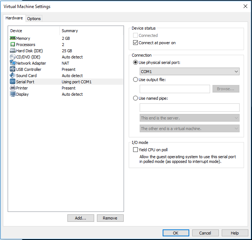252x240 pixels.
Task: Enable Yield CPU on poll checkbox
Action: pyautogui.click(x=136, y=150)
